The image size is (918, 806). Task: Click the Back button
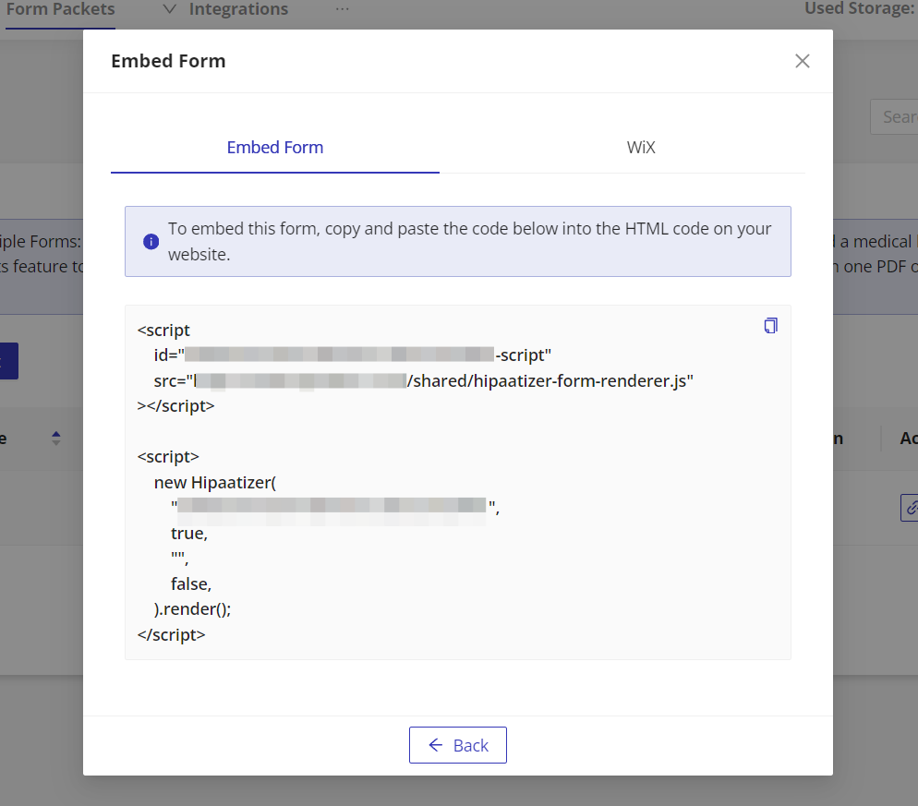point(457,744)
